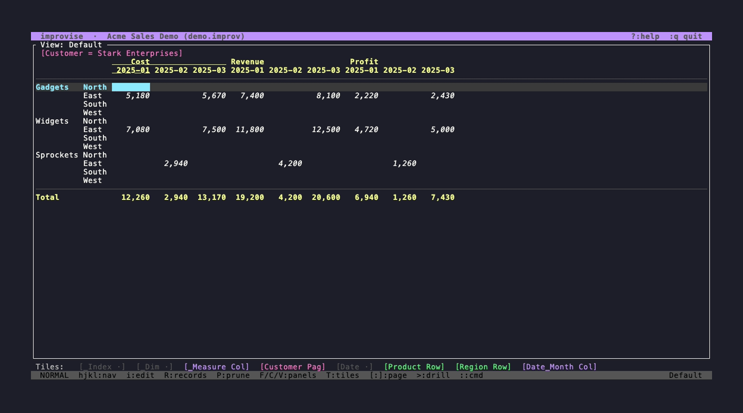Click the :q quit hint
743x413 pixels.
coord(686,37)
